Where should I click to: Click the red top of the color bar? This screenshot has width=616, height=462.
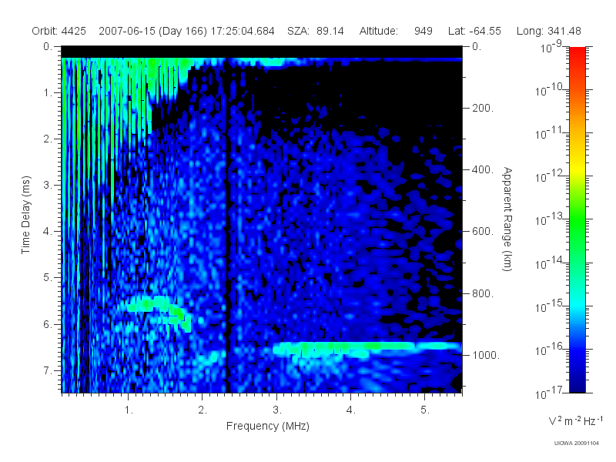(x=577, y=55)
